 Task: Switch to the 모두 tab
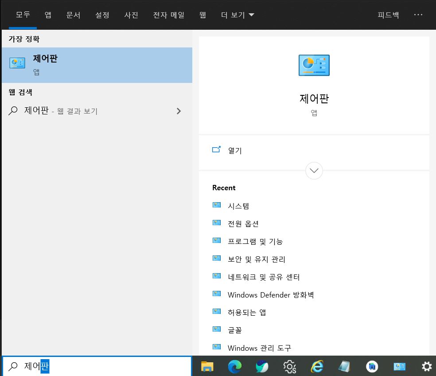coord(23,15)
